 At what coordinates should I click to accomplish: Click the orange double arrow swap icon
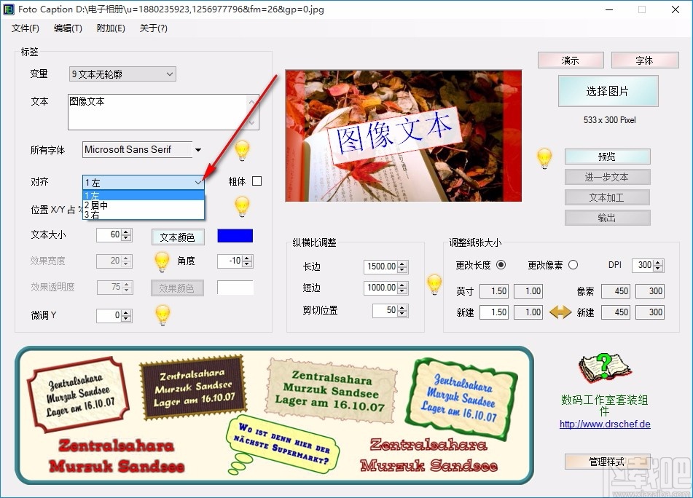tap(560, 312)
